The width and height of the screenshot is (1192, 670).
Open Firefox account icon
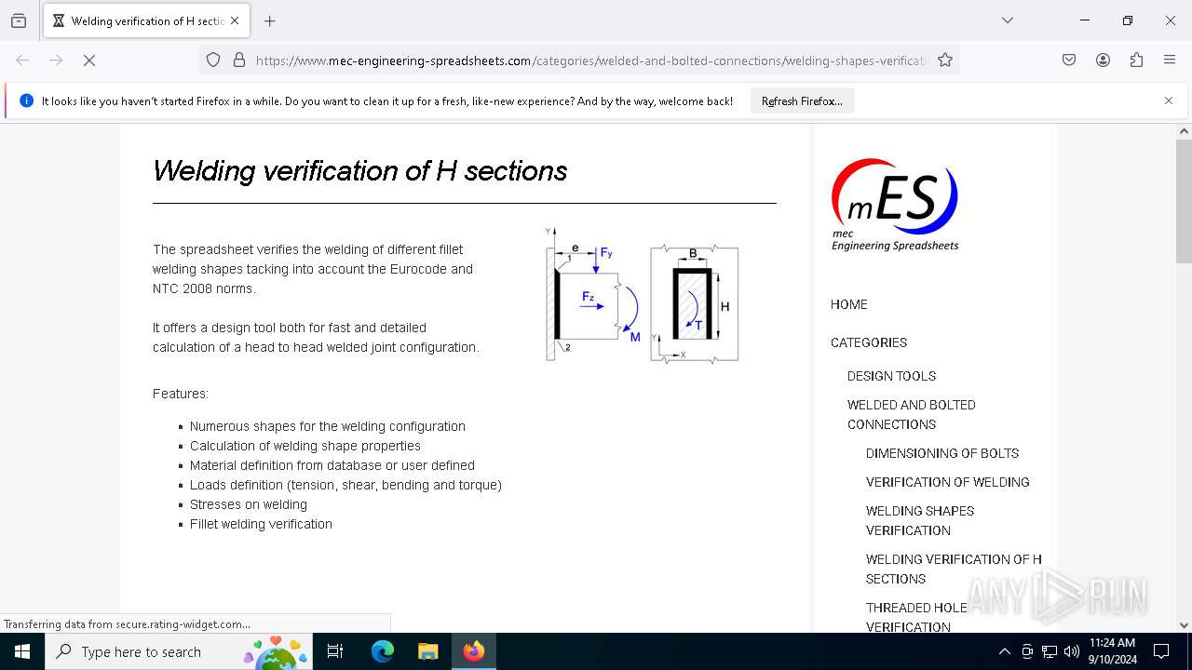[1103, 60]
